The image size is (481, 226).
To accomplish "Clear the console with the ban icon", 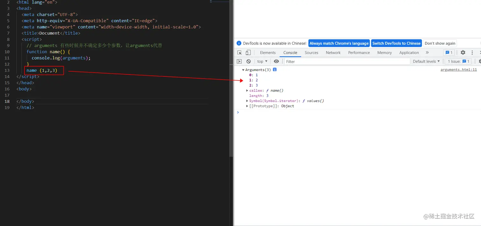I will point(248,61).
